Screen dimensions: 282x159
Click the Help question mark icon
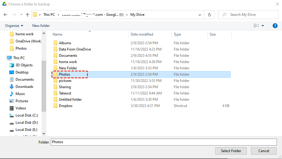(x=275, y=26)
